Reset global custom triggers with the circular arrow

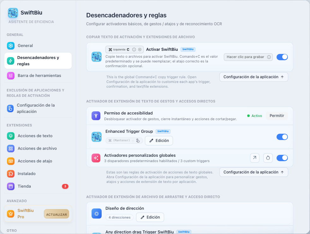pos(268,158)
